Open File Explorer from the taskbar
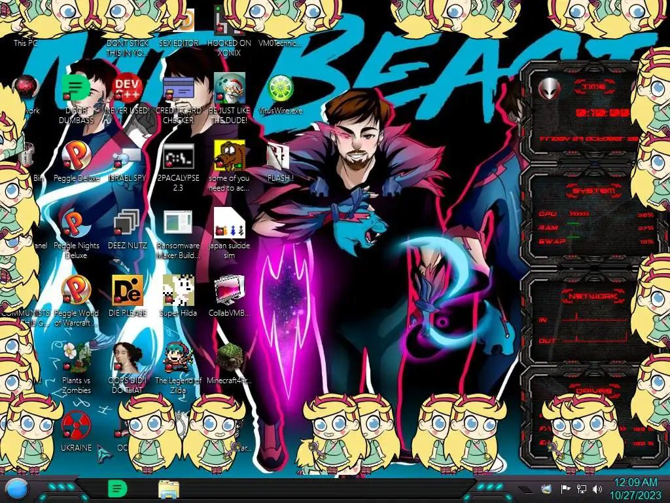Screen dimensions: 670x503 (x=169, y=489)
